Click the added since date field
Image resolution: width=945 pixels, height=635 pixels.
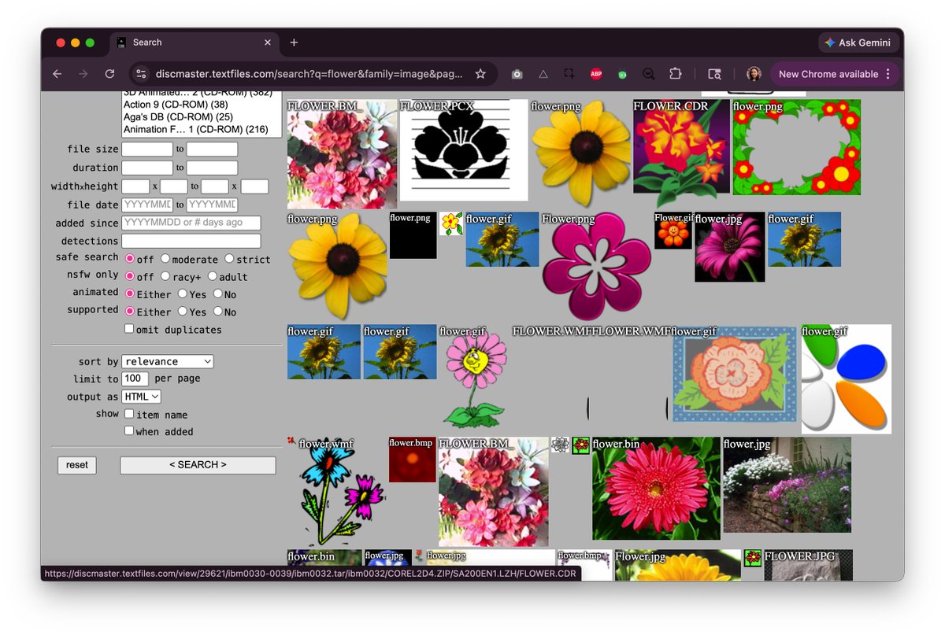191,223
